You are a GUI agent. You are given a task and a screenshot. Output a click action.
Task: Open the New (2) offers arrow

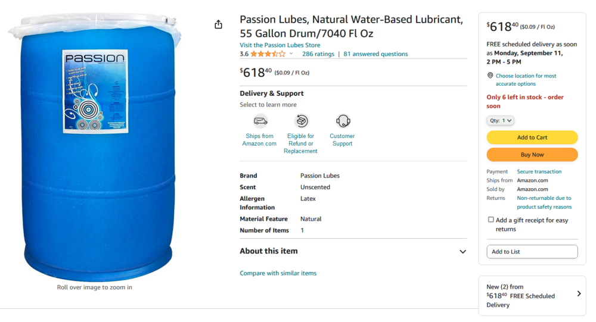tap(579, 294)
